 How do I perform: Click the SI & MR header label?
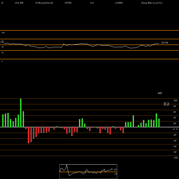coord(19,3)
